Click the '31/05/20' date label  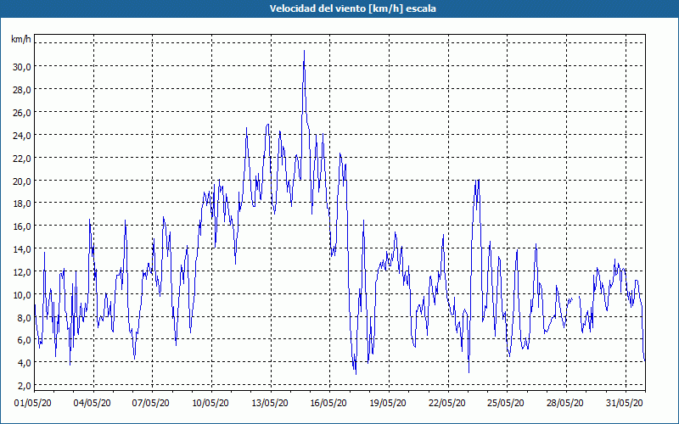point(625,404)
